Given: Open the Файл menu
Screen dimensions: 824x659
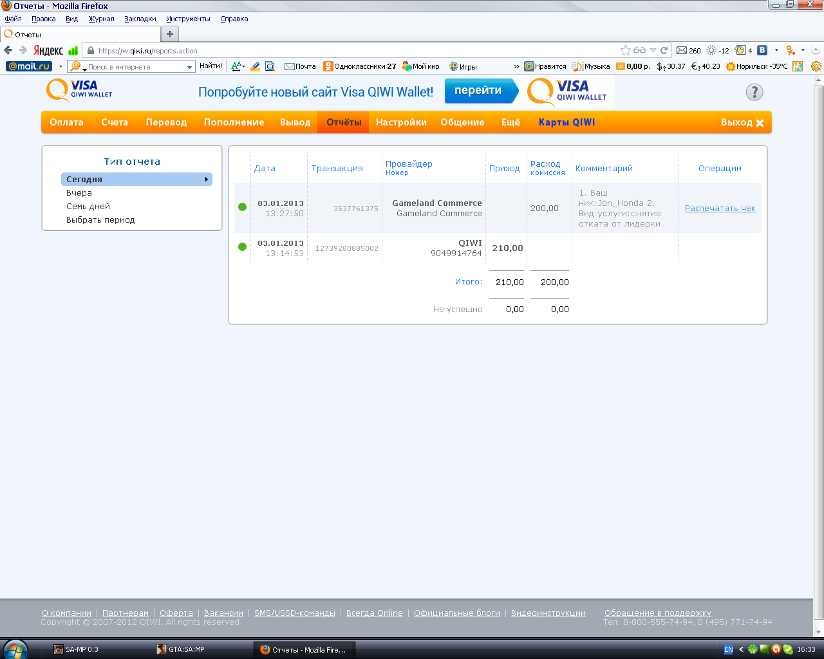Looking at the screenshot, I should click(13, 19).
